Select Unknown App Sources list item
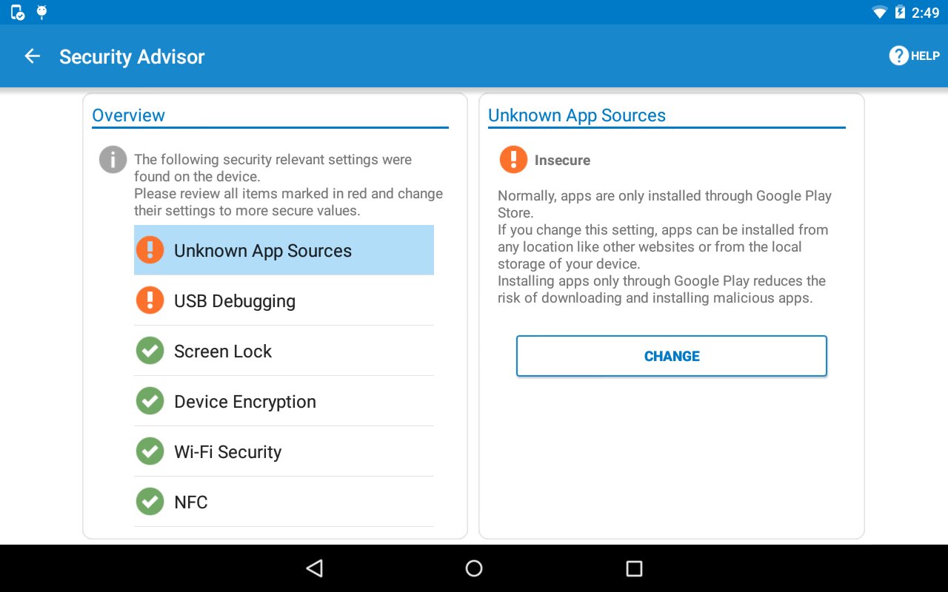Image resolution: width=948 pixels, height=592 pixels. pyautogui.click(x=284, y=250)
